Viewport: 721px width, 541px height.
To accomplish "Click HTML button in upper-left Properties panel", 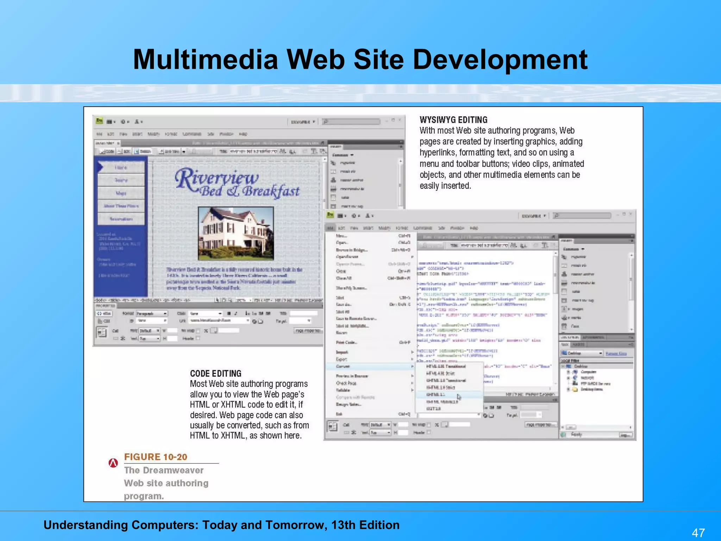I will 105,313.
